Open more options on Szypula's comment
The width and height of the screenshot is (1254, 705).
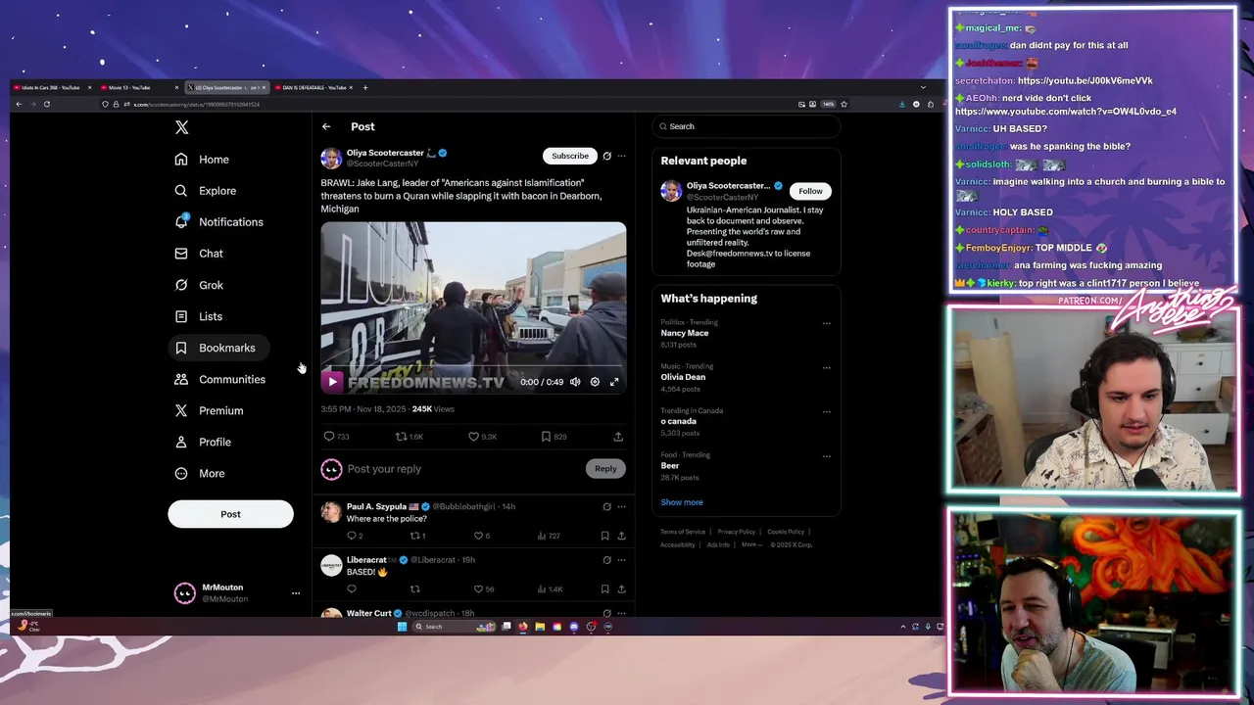point(621,507)
